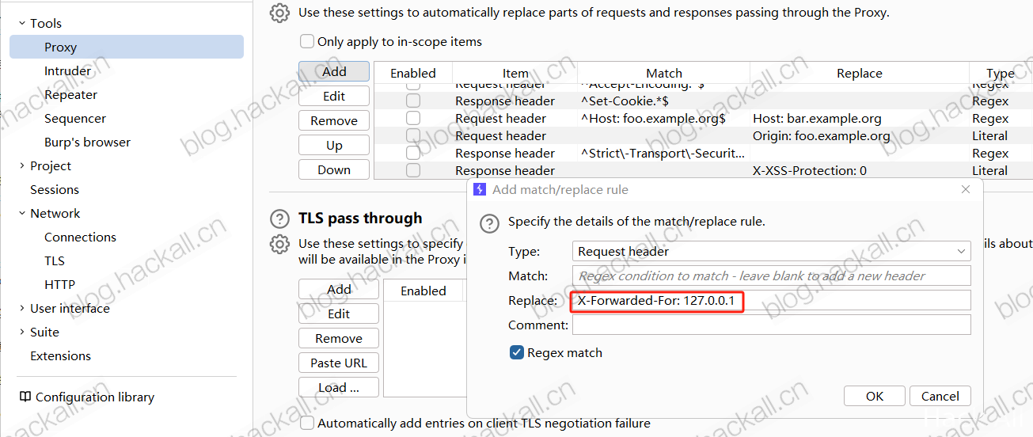
Task: Click the Paste URL button
Action: pos(339,363)
